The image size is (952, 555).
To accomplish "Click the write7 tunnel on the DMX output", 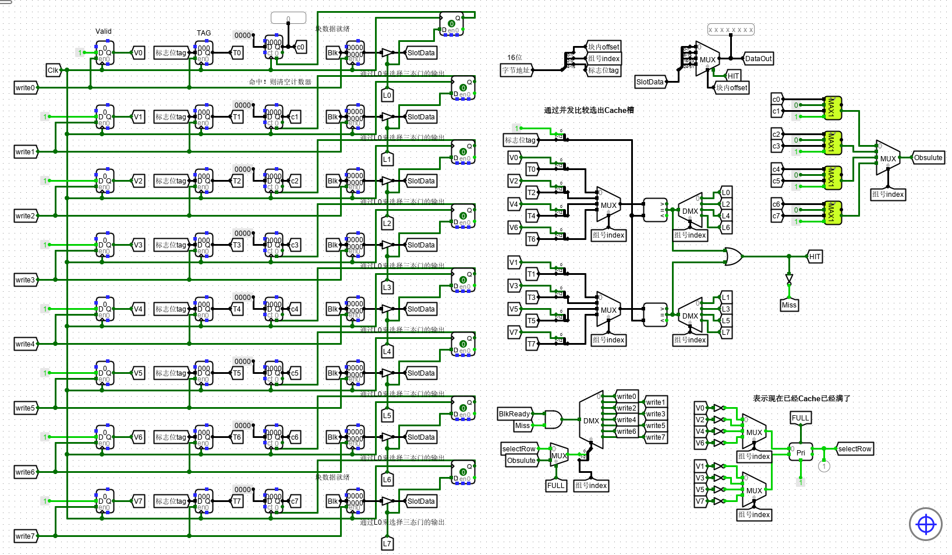I will coord(655,437).
